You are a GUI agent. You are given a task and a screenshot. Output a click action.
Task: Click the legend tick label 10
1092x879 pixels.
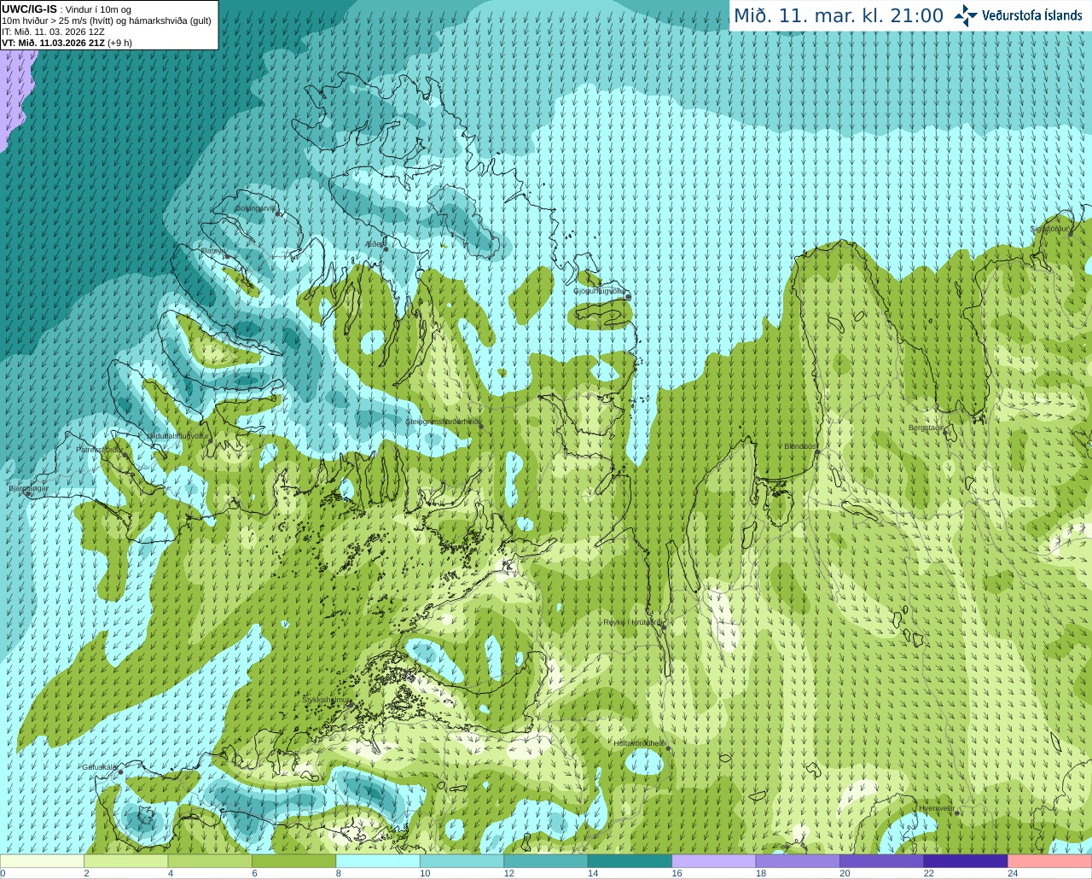tap(425, 873)
